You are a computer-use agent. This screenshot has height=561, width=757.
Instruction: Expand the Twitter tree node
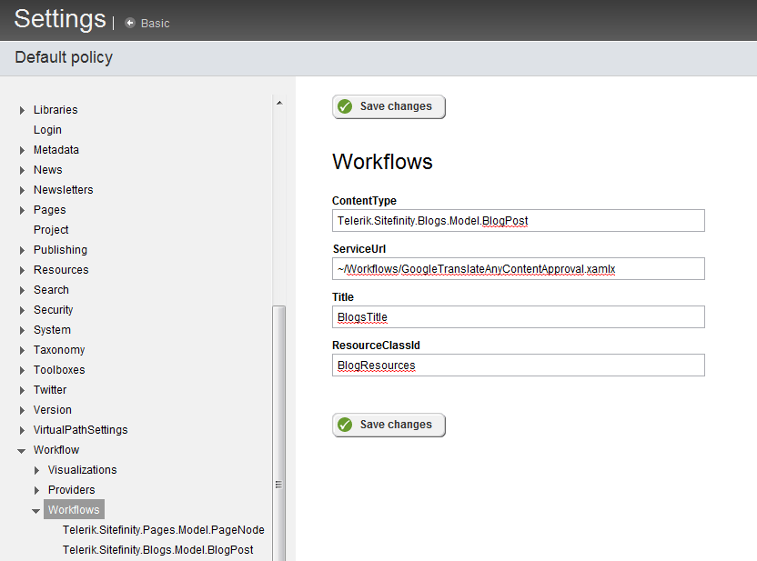[22, 390]
